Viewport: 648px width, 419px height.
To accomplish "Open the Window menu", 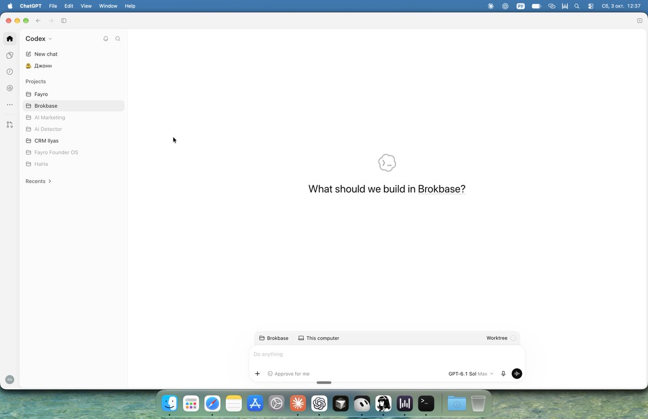I will point(108,6).
